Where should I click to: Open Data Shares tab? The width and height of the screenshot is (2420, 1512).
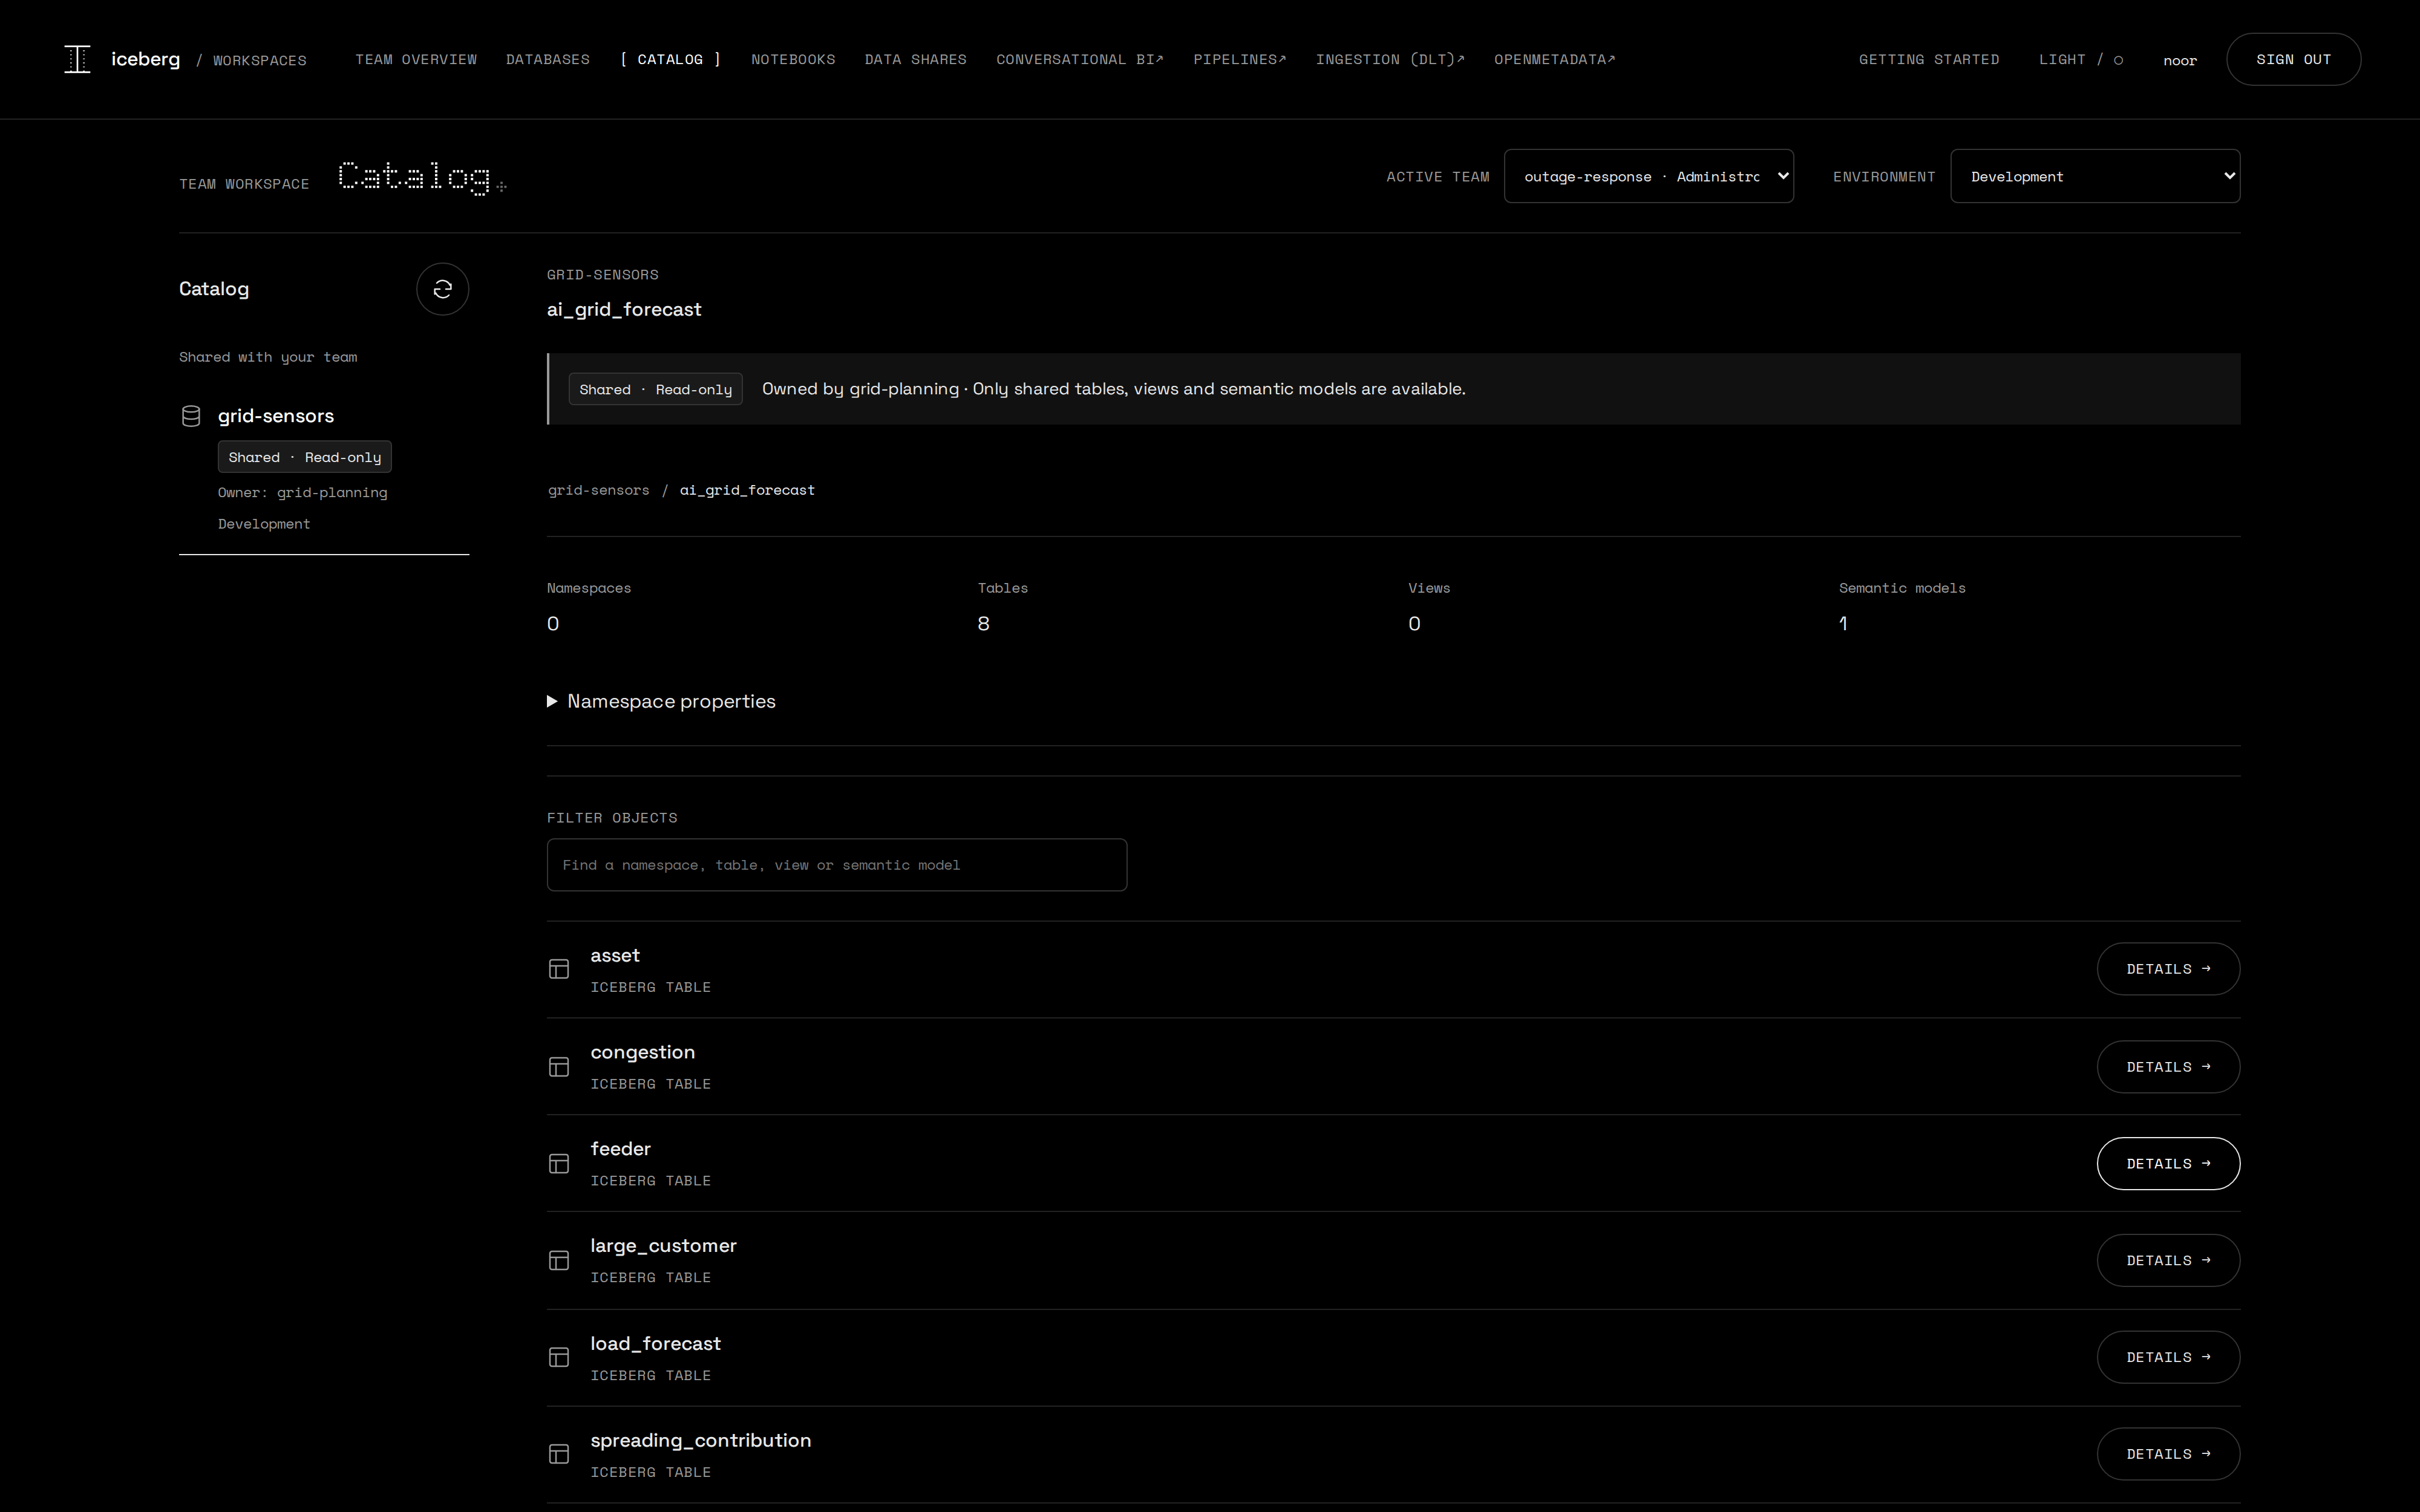coord(915,60)
